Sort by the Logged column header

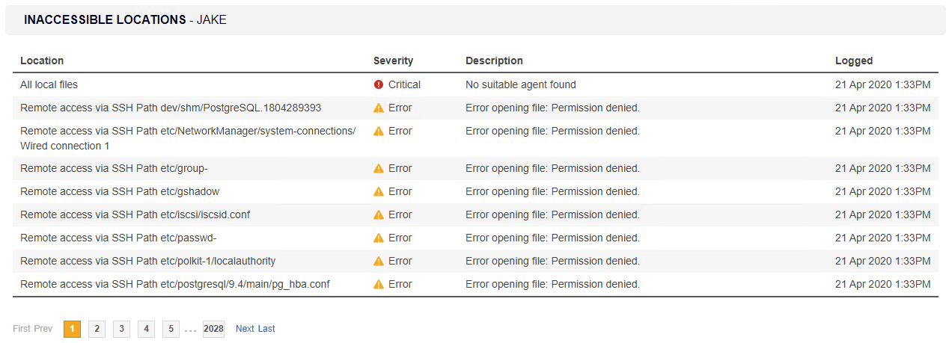[854, 61]
